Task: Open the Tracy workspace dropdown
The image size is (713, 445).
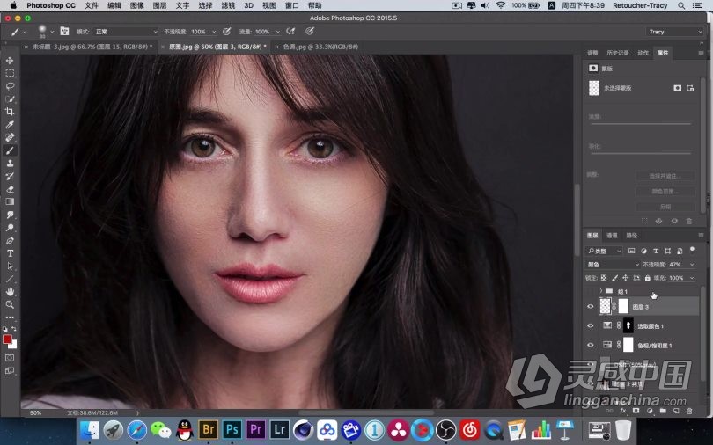Action: click(x=675, y=32)
